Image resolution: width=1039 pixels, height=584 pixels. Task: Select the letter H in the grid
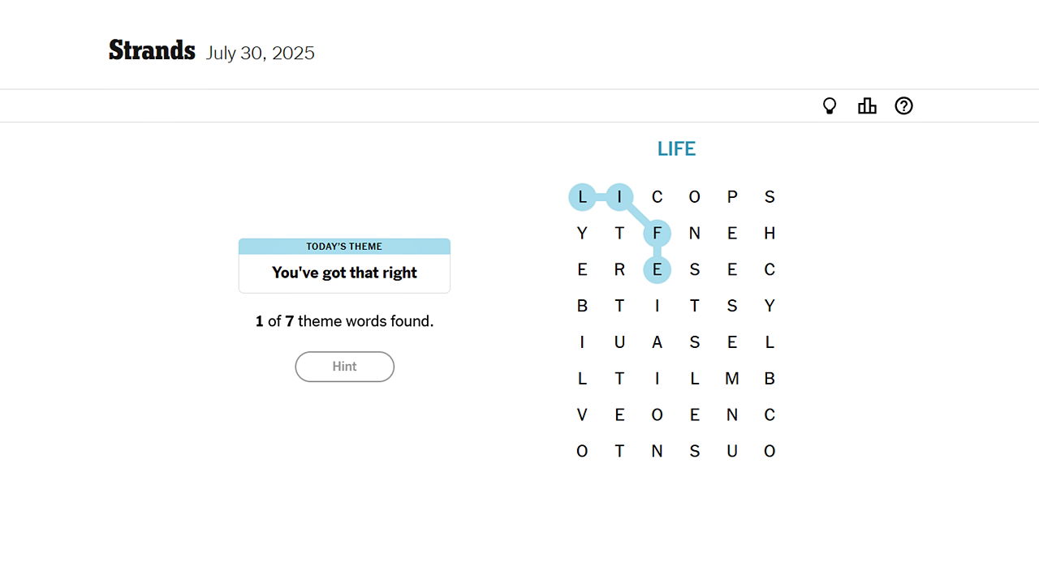pyautogui.click(x=770, y=234)
